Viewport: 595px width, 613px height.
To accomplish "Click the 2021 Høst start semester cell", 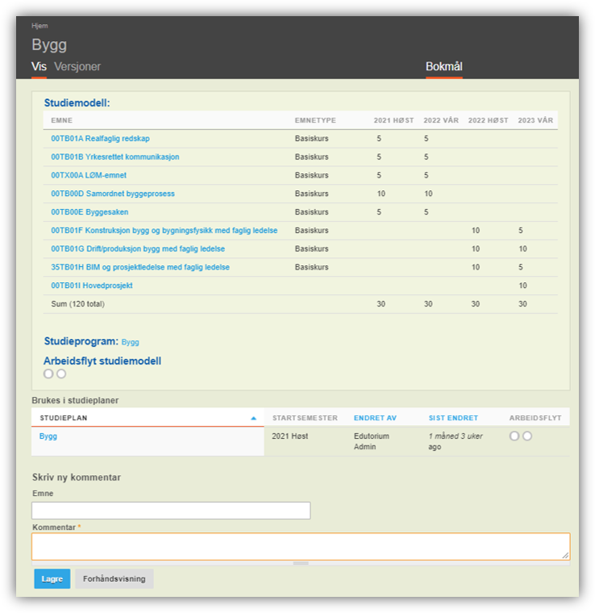I will [x=290, y=436].
